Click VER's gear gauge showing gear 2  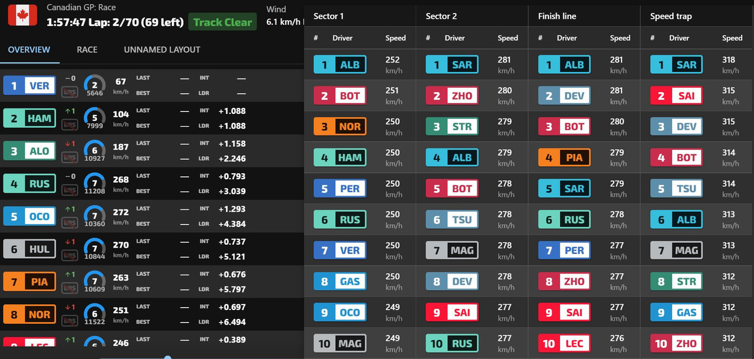pos(94,85)
